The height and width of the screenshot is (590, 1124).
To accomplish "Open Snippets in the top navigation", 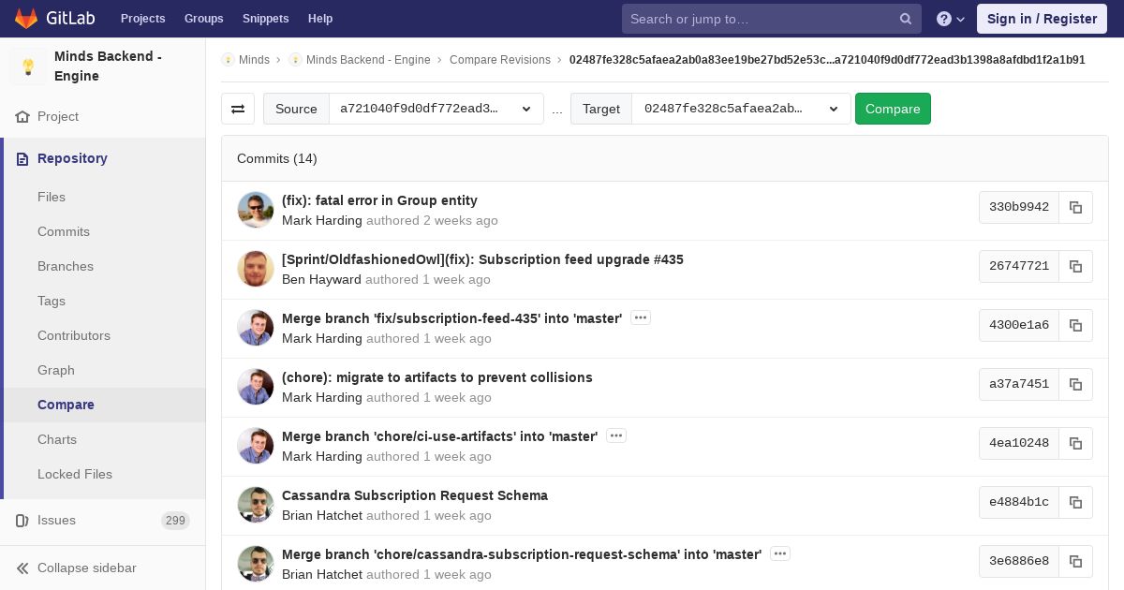I will pyautogui.click(x=265, y=19).
